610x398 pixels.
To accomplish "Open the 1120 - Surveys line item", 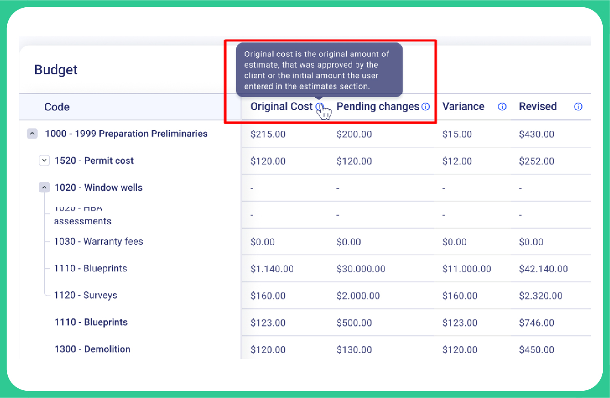I will click(86, 295).
